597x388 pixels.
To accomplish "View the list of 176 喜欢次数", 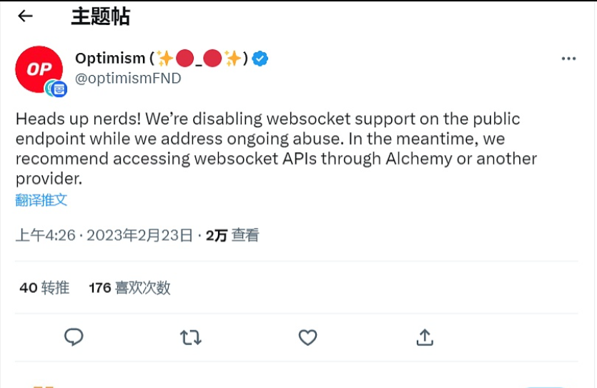I will (x=129, y=288).
